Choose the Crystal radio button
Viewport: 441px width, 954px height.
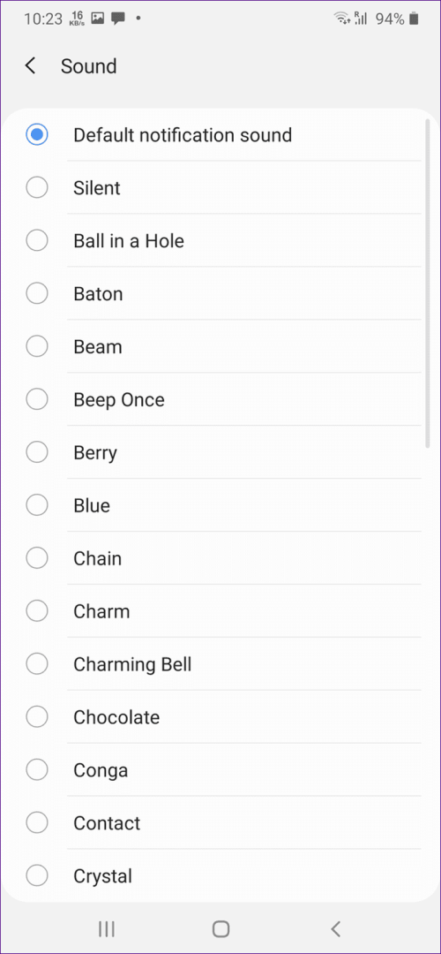coord(37,875)
